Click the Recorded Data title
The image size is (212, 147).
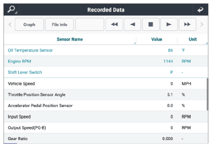(106, 10)
